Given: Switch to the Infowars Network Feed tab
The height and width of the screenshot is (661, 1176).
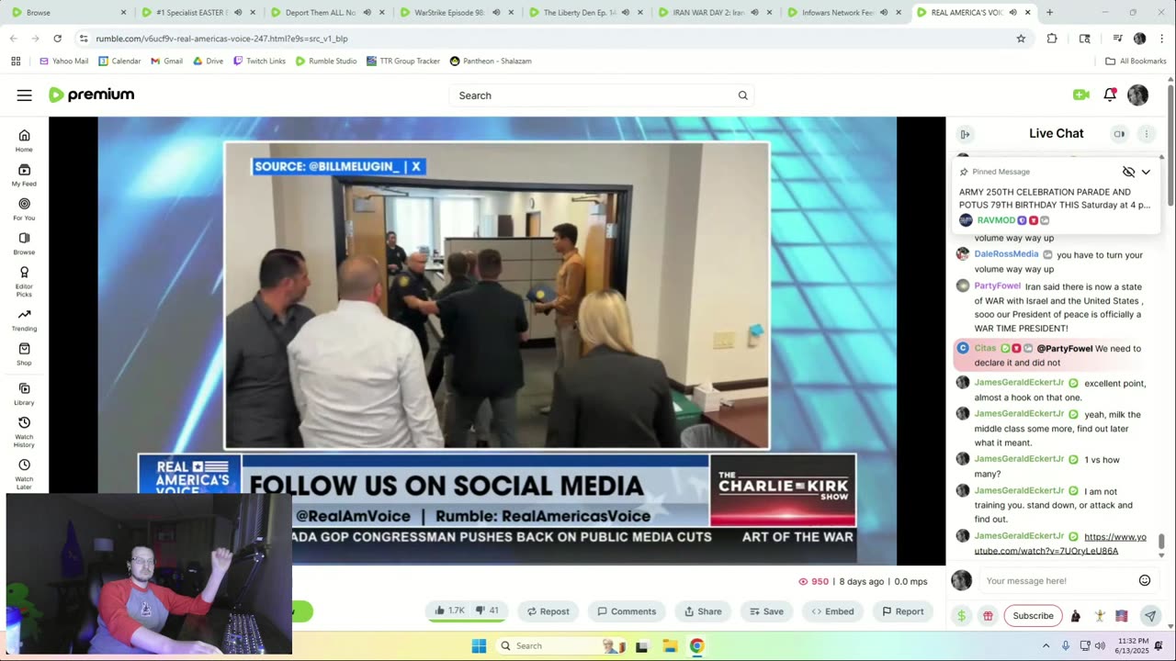Looking at the screenshot, I should click(x=844, y=13).
